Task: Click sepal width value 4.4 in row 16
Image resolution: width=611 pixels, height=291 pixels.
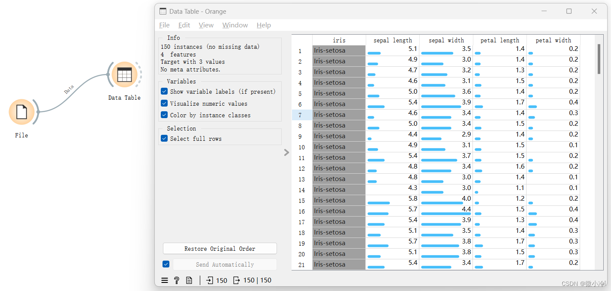Action: pyautogui.click(x=446, y=211)
